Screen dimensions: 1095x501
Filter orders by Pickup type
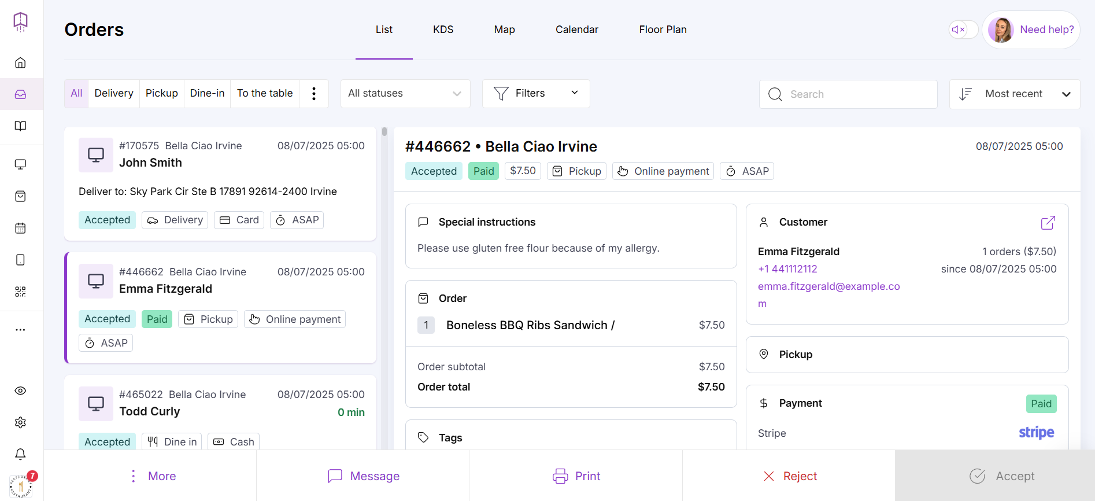tap(162, 93)
